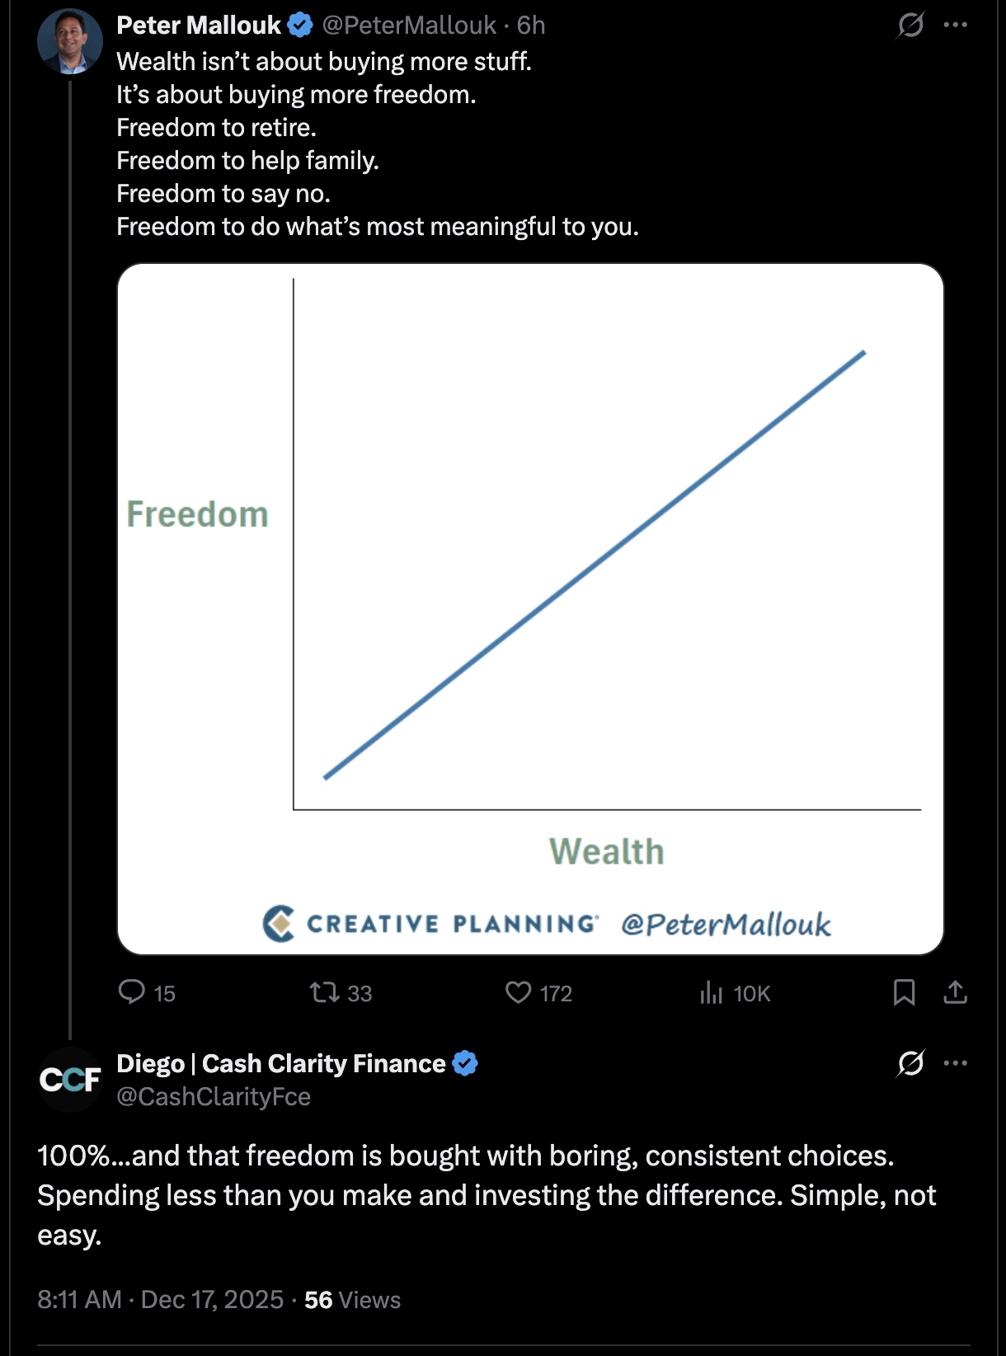1006x1356 pixels.
Task: Click Grok icon on Peter Mallouk's post
Action: pos(910,26)
